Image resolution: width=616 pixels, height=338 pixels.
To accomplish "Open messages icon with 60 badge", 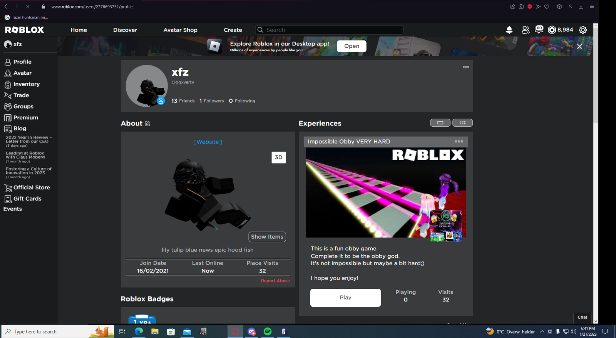I will click(x=539, y=29).
